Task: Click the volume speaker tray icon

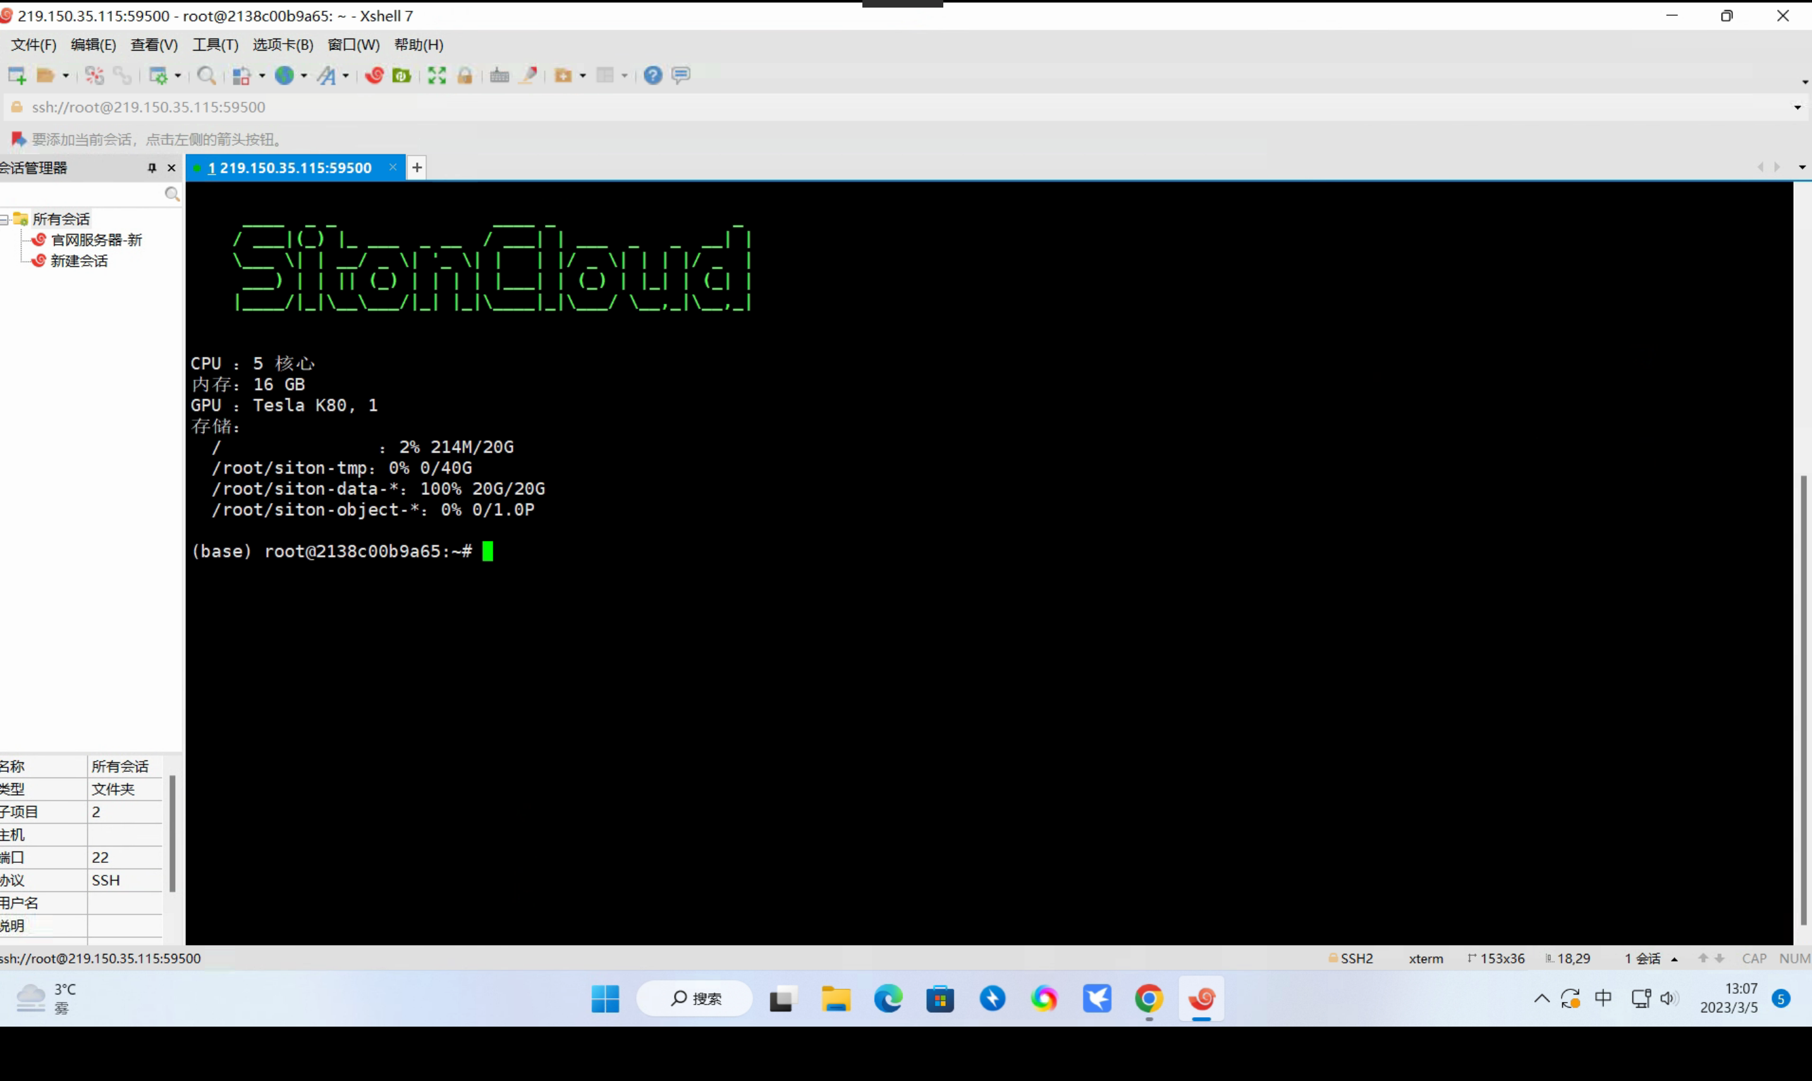Action: [1668, 999]
